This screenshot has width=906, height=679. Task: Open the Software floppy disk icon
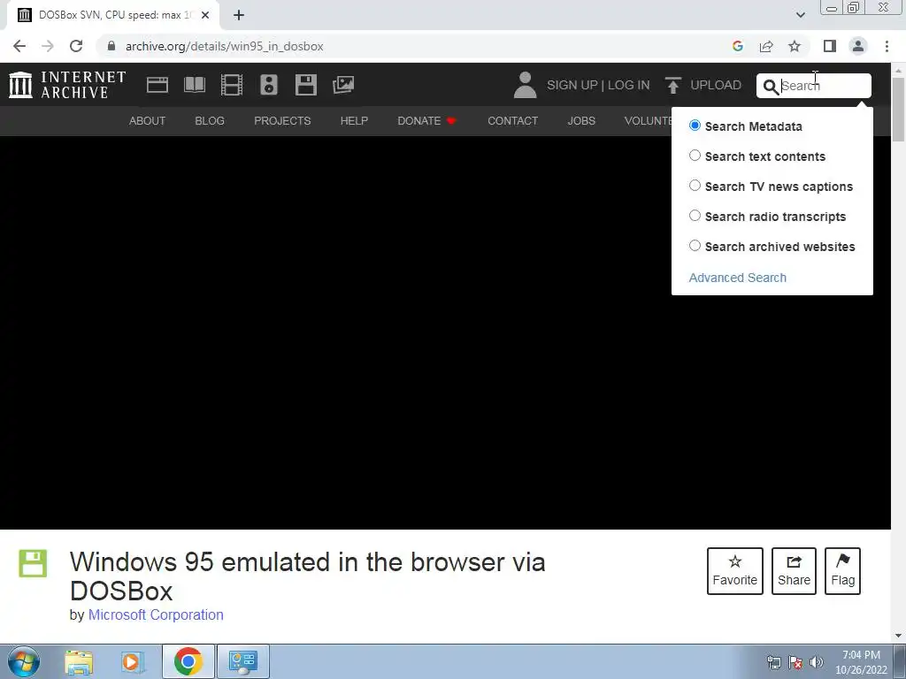coord(305,85)
